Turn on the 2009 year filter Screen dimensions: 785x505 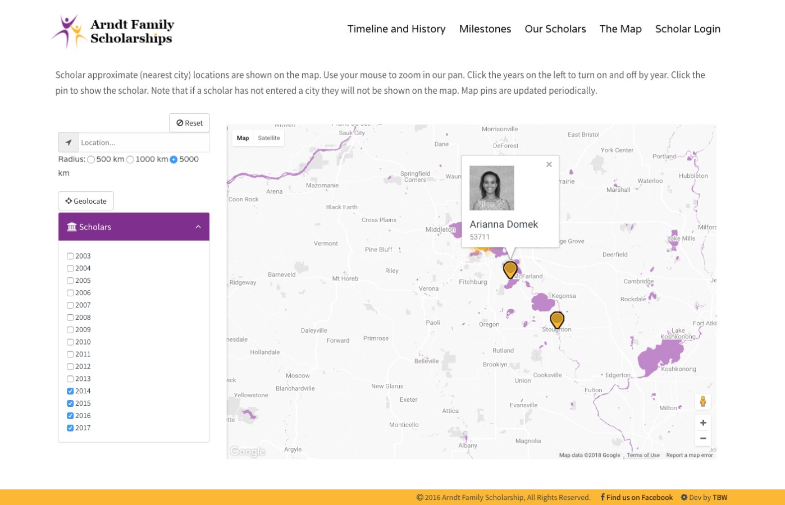[70, 330]
